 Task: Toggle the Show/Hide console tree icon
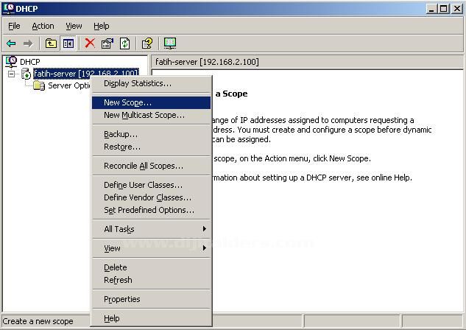point(68,43)
